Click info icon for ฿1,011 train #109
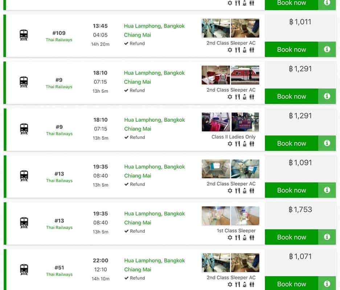The height and width of the screenshot is (290, 340). (327, 49)
